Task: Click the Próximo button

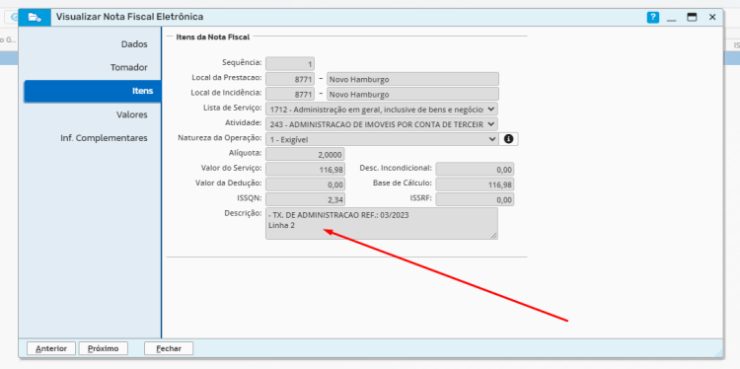Action: click(x=104, y=348)
